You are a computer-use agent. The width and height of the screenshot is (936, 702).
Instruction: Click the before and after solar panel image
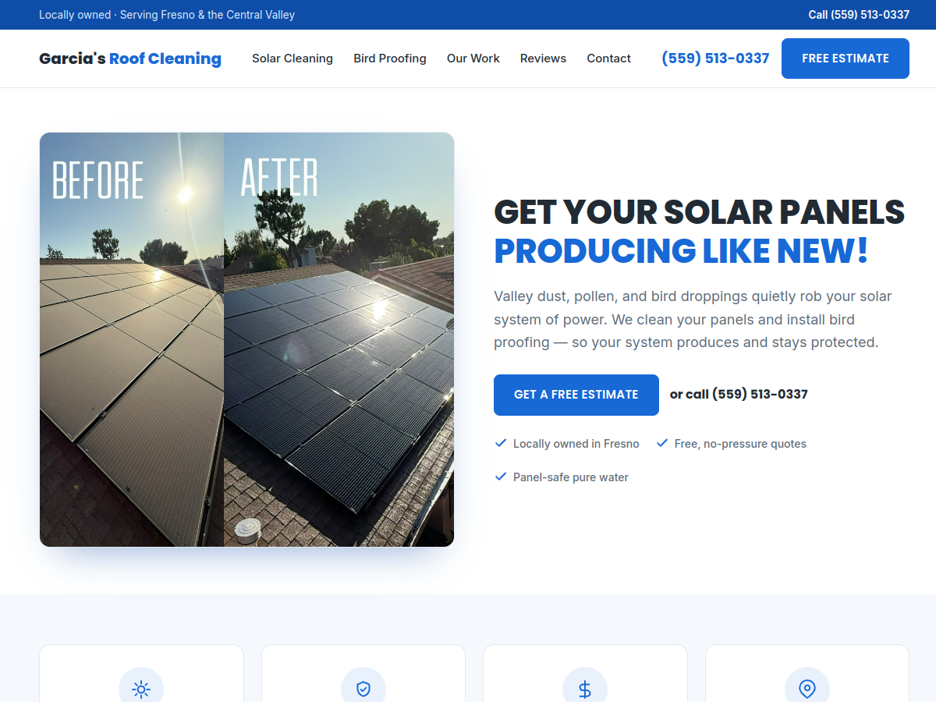(246, 339)
